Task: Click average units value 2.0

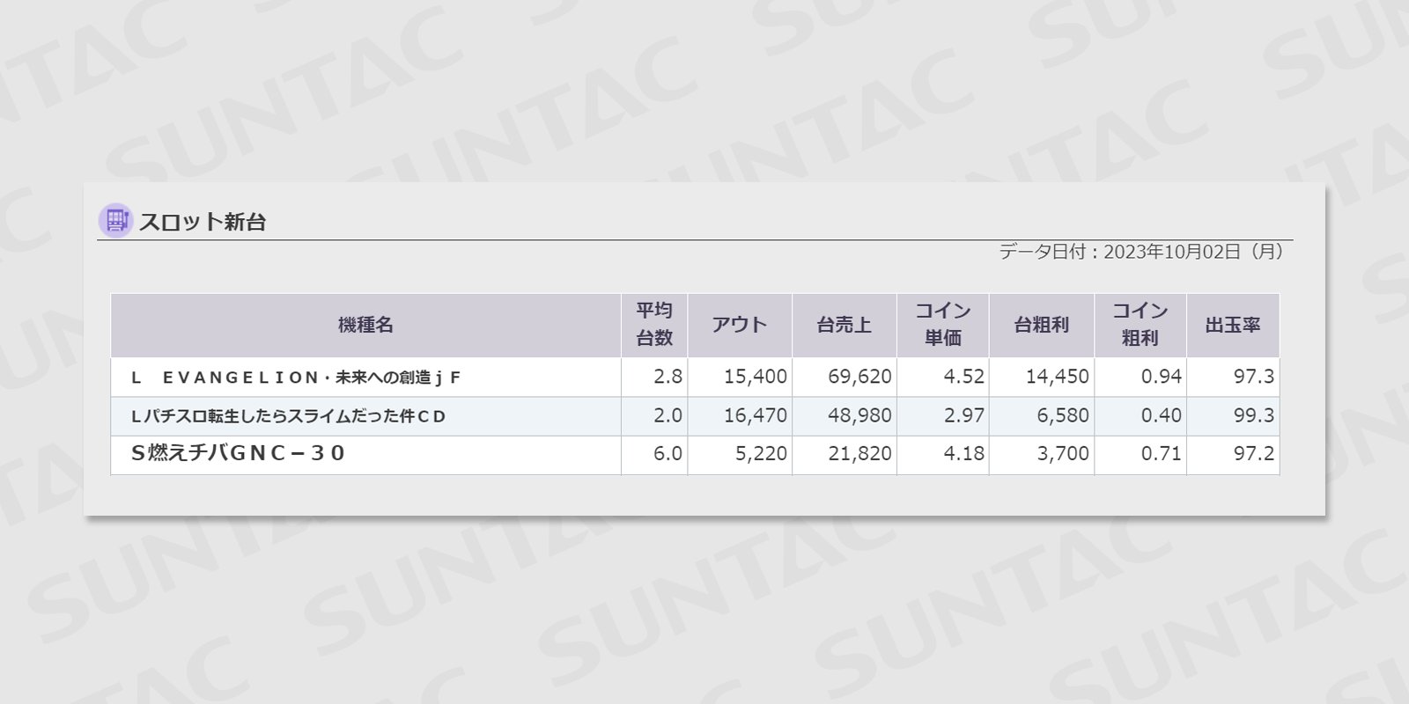Action: [x=668, y=415]
